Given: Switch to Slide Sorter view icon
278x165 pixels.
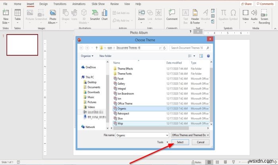Looking at the screenshot, I should click(217, 162).
